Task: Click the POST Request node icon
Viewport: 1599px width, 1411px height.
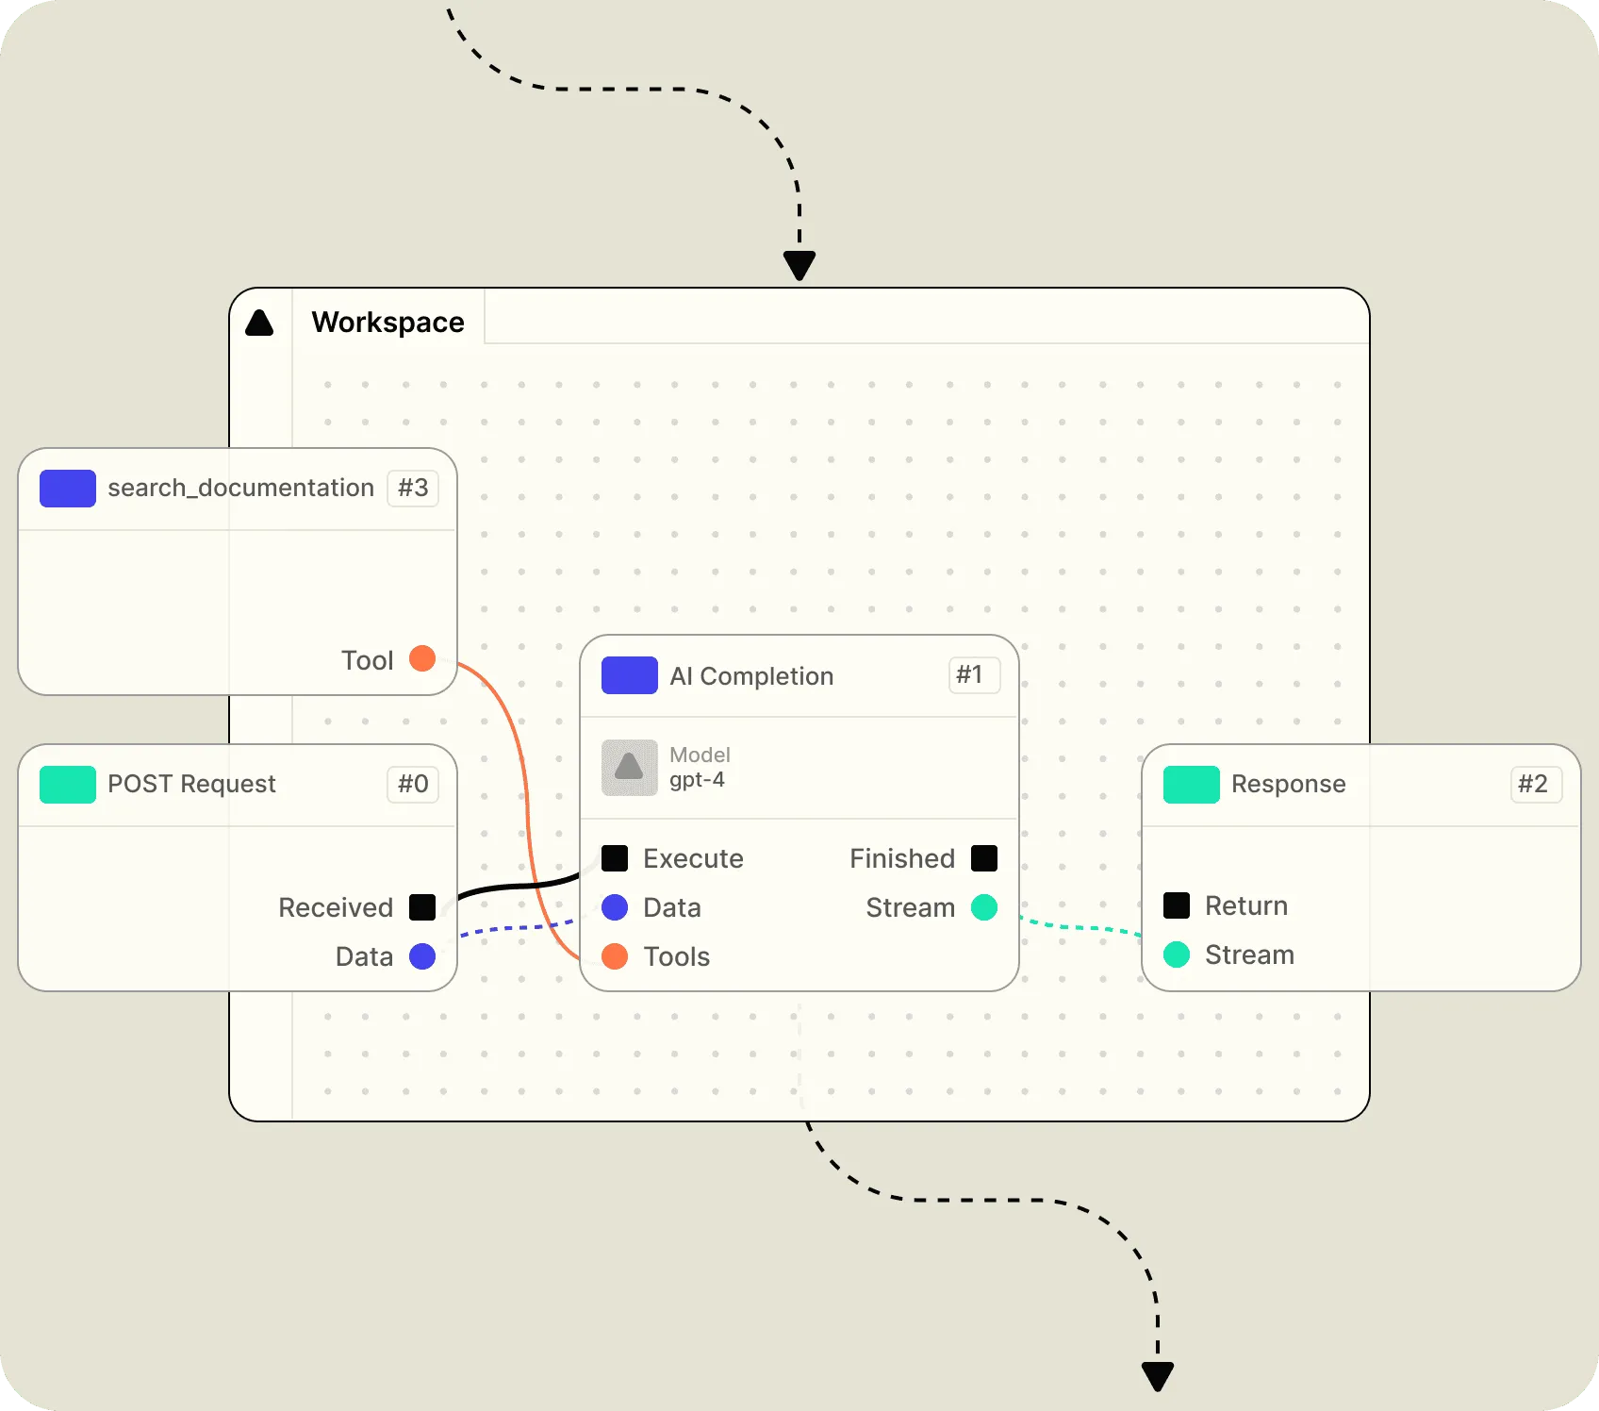Action: 66,784
